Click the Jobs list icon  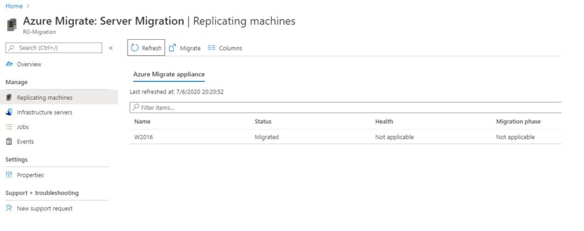[9, 127]
